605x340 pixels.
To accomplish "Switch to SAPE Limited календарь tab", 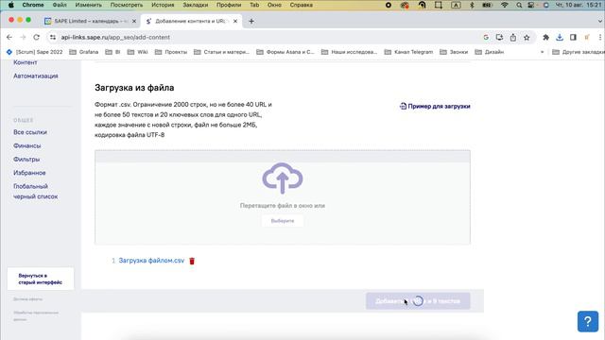I will click(91, 21).
